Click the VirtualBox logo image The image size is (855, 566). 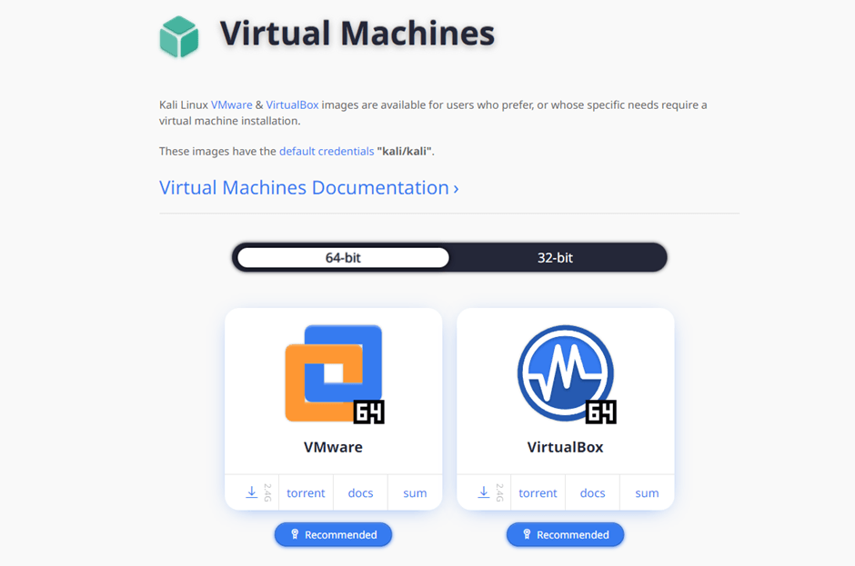[565, 372]
